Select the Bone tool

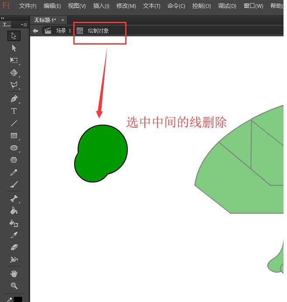pyautogui.click(x=14, y=198)
